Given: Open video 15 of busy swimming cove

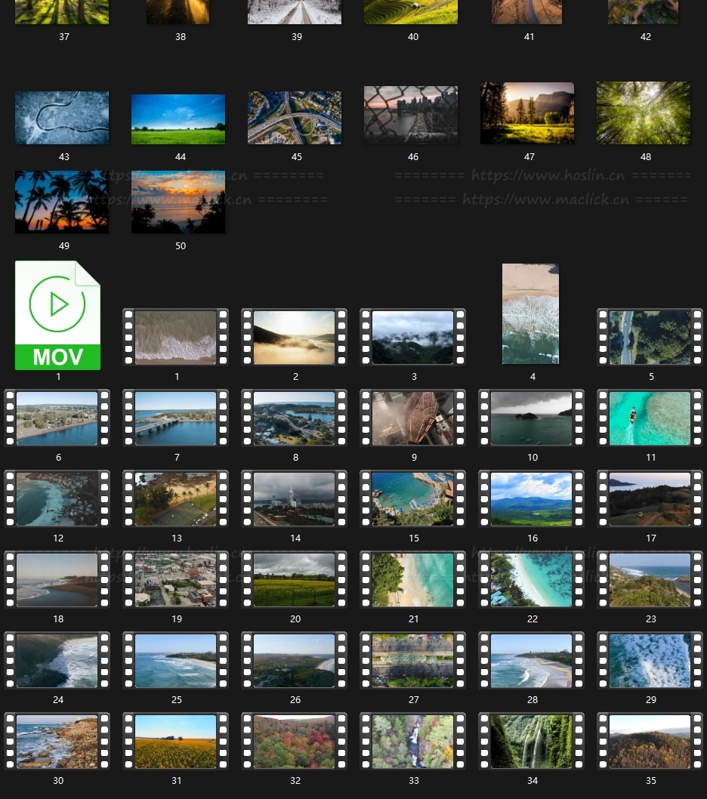Looking at the screenshot, I should [413, 498].
